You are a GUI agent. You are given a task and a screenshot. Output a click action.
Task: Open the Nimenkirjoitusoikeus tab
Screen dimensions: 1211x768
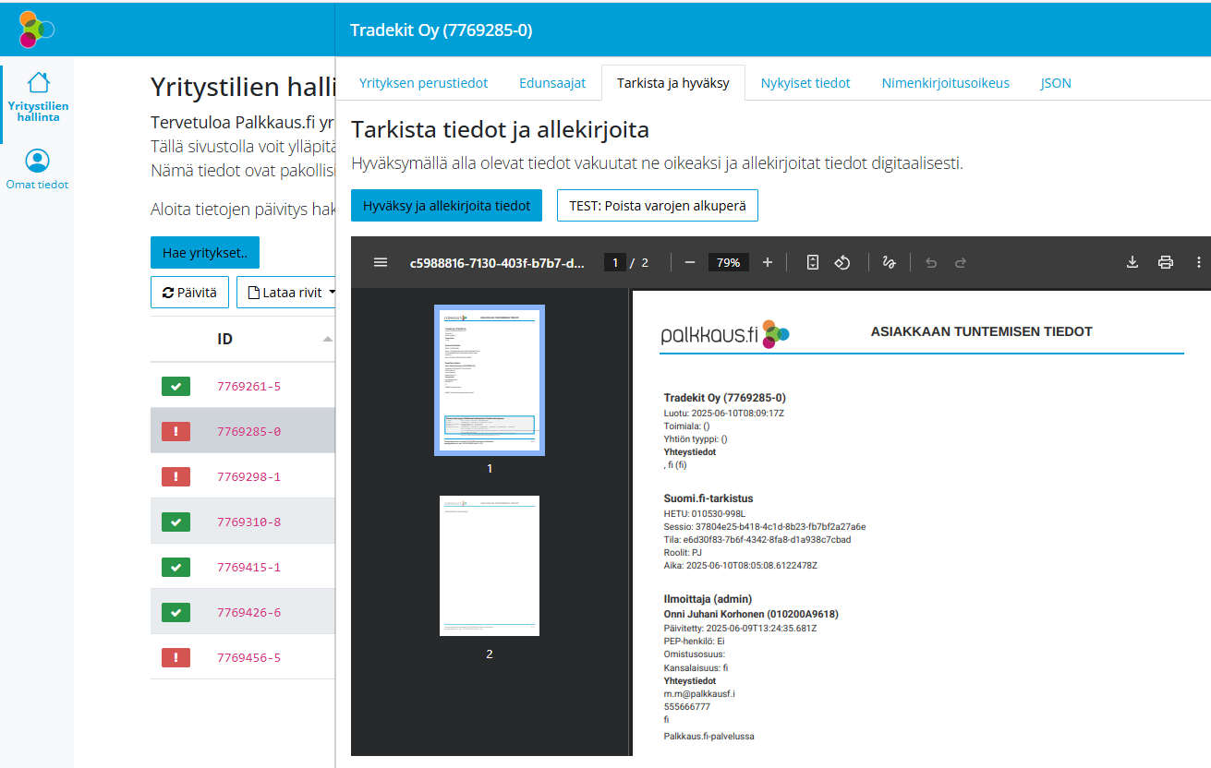945,82
